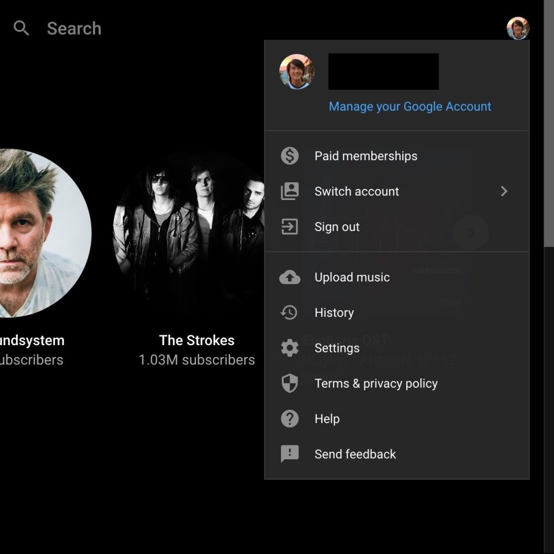The height and width of the screenshot is (554, 554).
Task: Click the partially visible Soundsystem artist name
Action: pos(32,340)
